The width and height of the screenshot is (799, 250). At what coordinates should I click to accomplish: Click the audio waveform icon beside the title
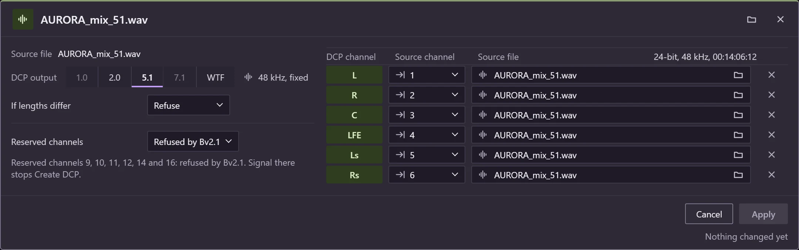tap(23, 19)
